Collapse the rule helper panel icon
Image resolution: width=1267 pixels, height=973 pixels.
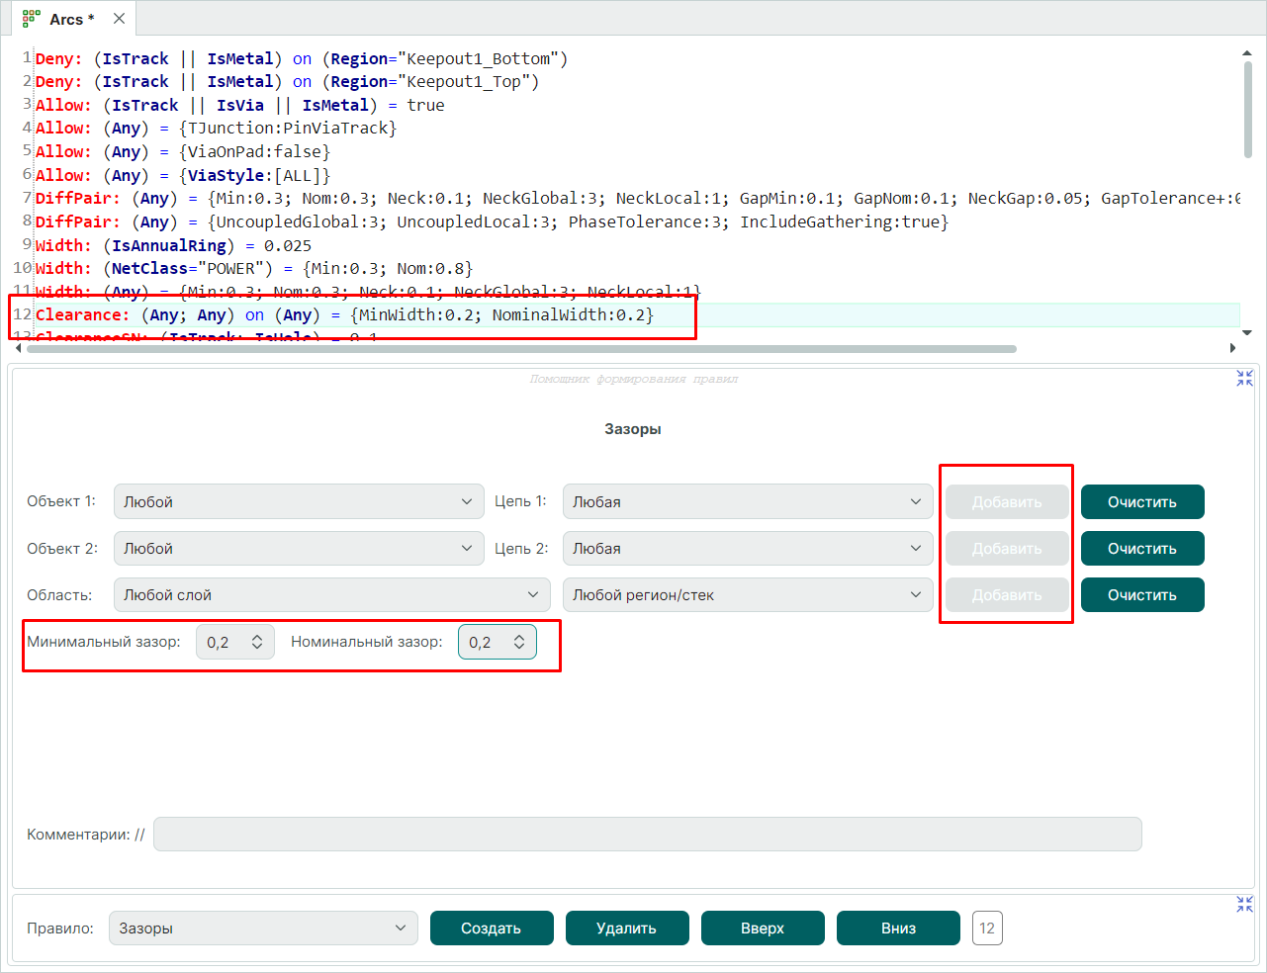(1244, 378)
